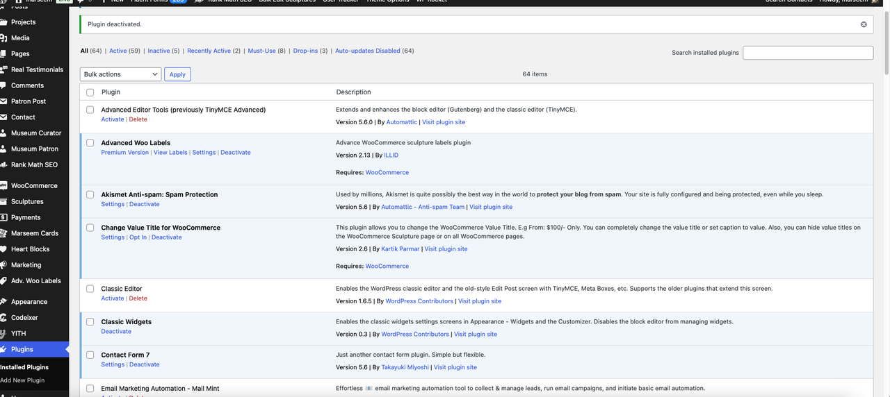Filter by Auto-updates Disabled

pyautogui.click(x=368, y=51)
